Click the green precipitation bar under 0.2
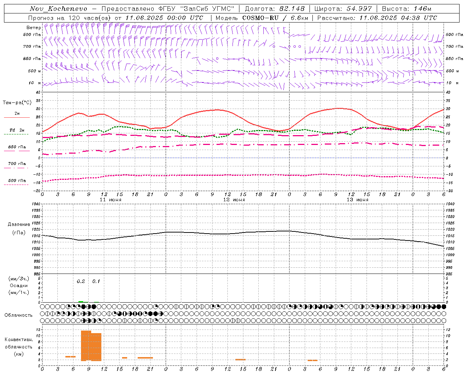This screenshot has height=372, width=465. (81, 302)
